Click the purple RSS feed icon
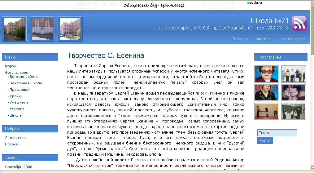The height and width of the screenshot is (173, 314). click(299, 24)
